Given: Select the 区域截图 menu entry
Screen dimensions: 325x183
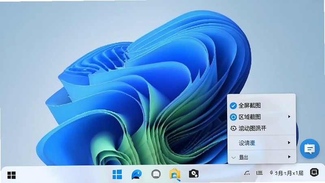Looking at the screenshot, I should point(262,117).
